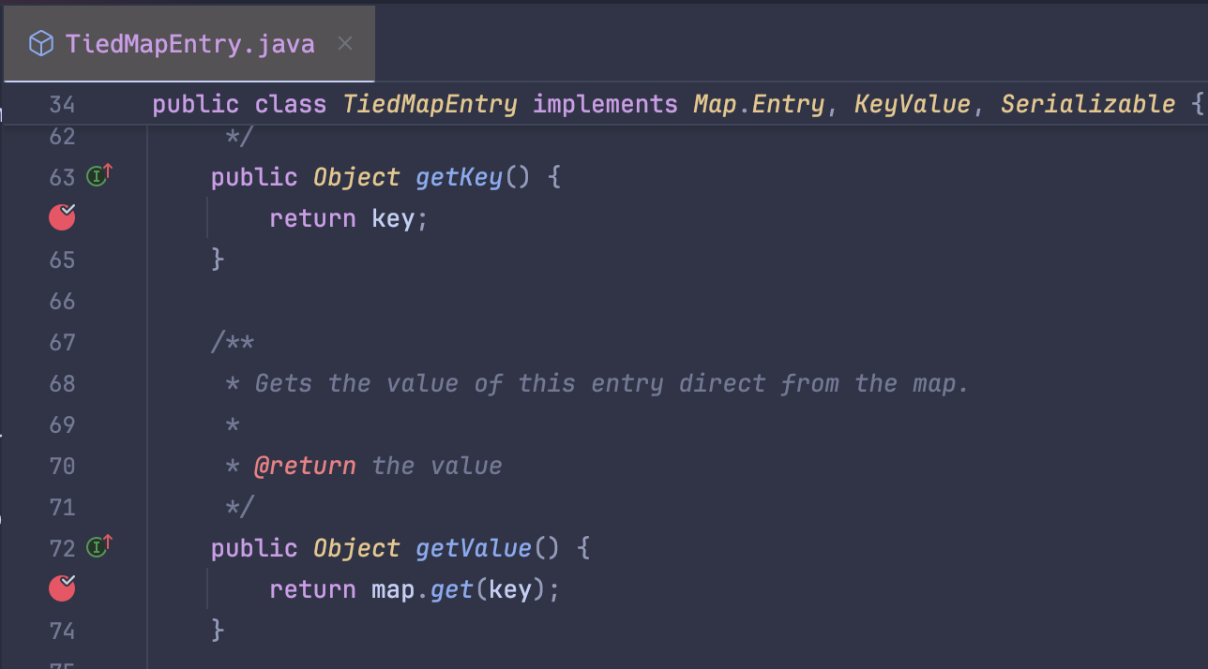This screenshot has height=669, width=1208.
Task: Click the getKey method name
Action: tap(459, 176)
